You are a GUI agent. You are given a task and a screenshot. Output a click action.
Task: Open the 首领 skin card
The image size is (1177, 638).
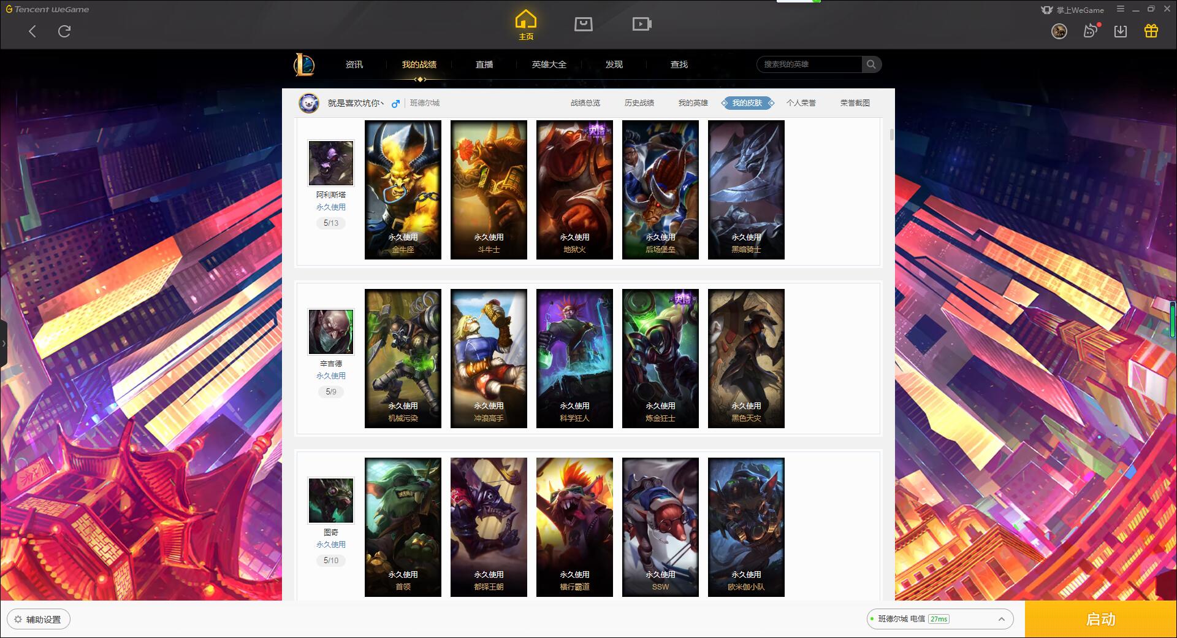(403, 527)
